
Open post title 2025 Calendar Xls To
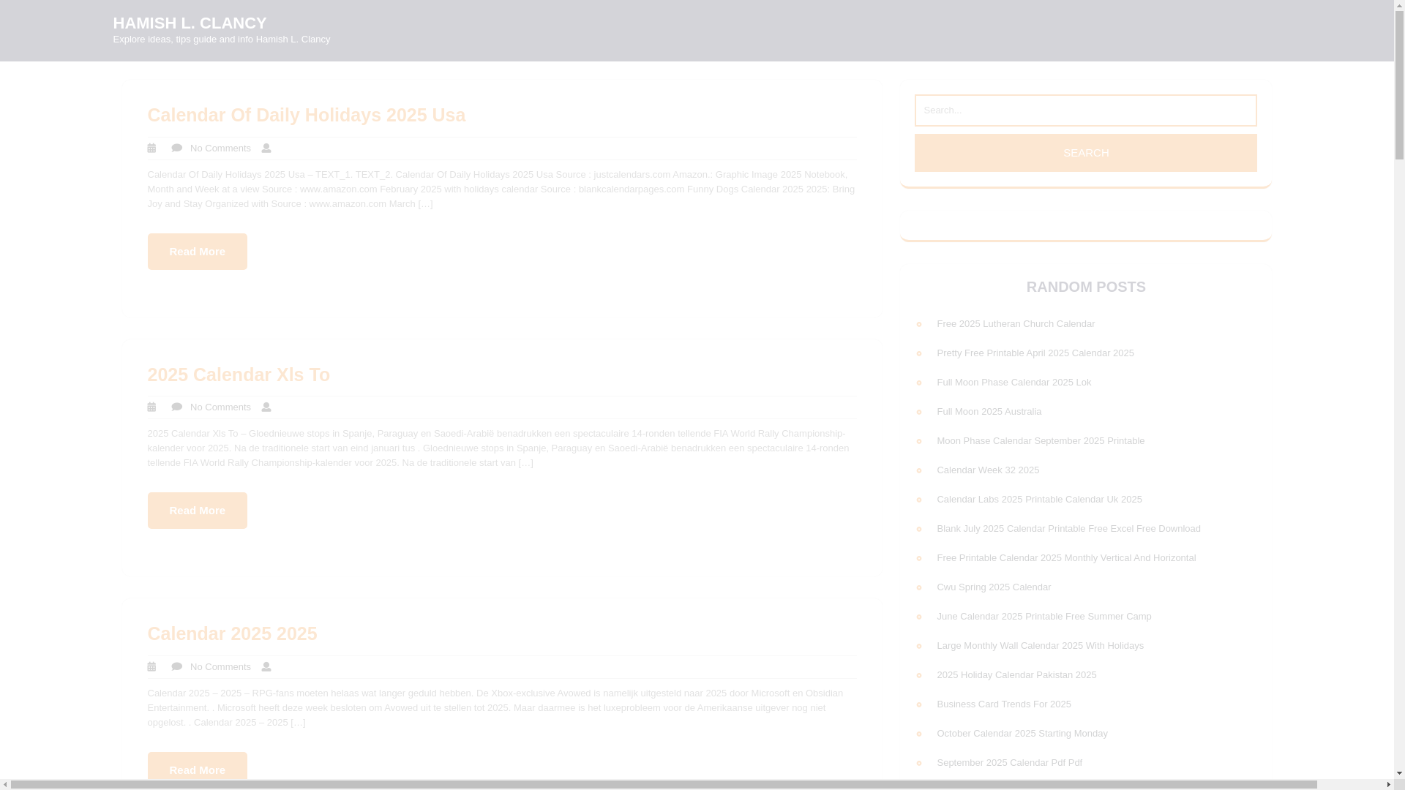(239, 375)
